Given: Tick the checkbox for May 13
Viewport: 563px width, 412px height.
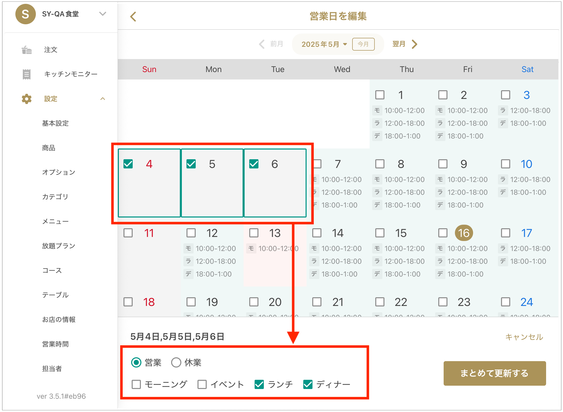Looking at the screenshot, I should 254,233.
